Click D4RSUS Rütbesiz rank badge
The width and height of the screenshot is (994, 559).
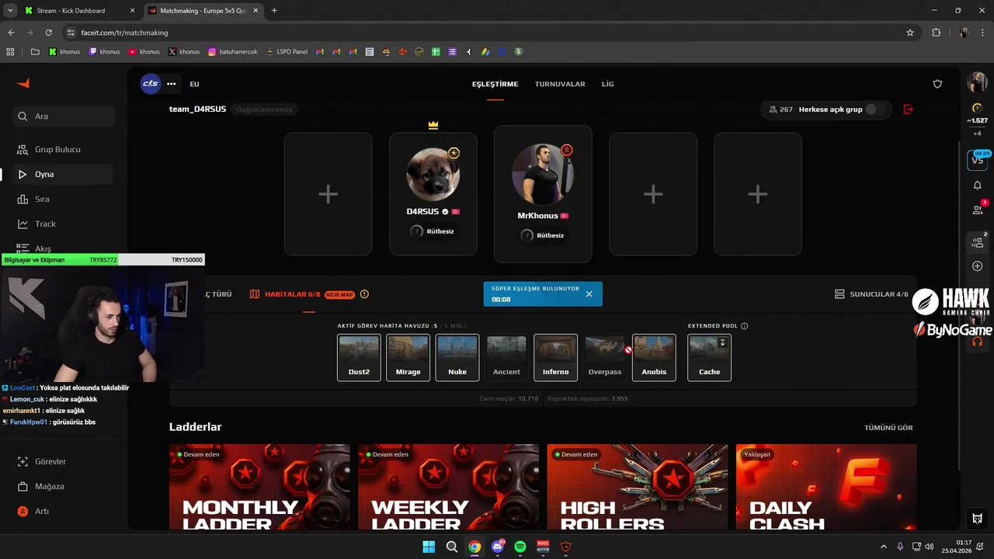[433, 231]
